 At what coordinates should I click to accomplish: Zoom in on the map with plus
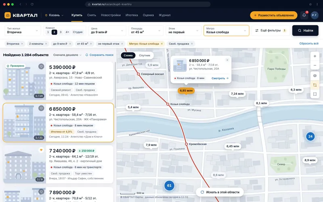315,56
